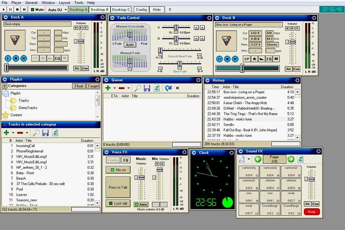
Task: Click the red minus icon in tracks list
Action: (x=20, y=133)
